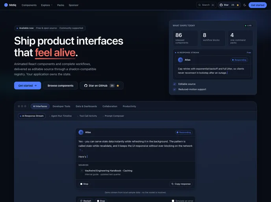Select the AI Interfaces tab
The width and height of the screenshot is (271, 202).
point(40,106)
